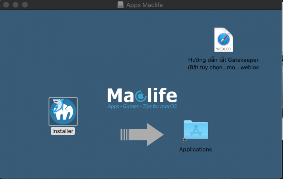Click the 'Hướng dẫn tắt Gatekeeper' file label

(x=223, y=63)
